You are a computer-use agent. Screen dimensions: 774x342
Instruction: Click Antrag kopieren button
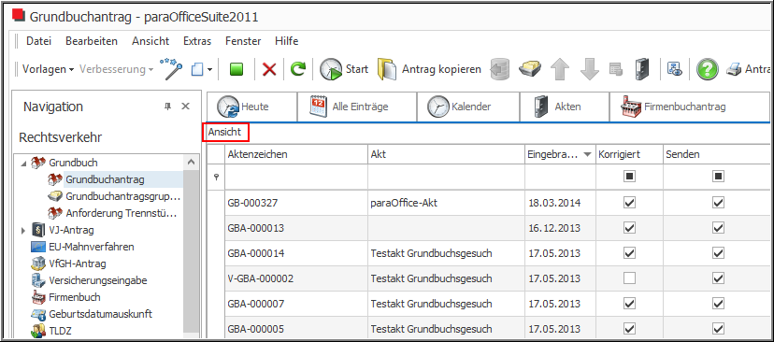pyautogui.click(x=429, y=69)
